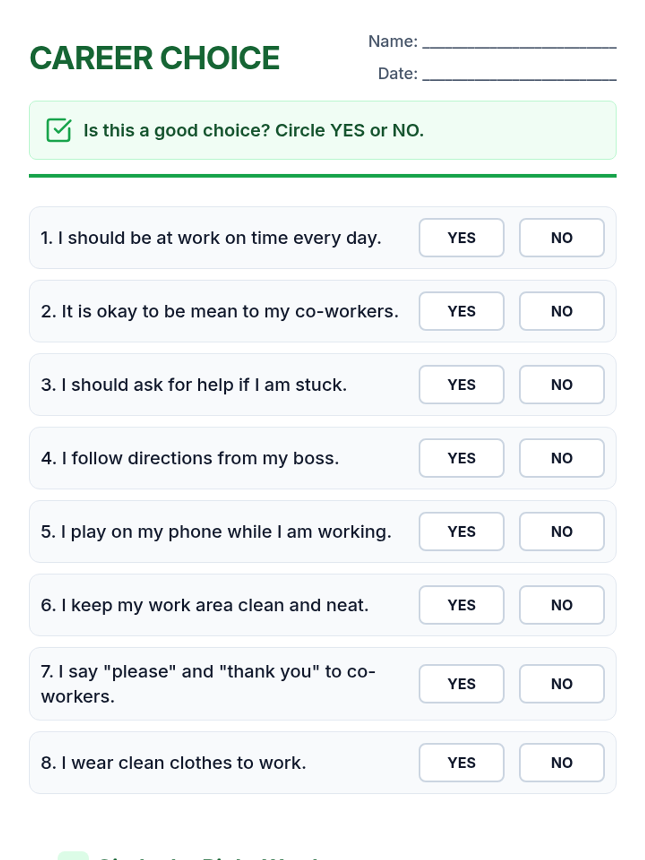Click the green checkbox icon in instructions

pos(59,130)
